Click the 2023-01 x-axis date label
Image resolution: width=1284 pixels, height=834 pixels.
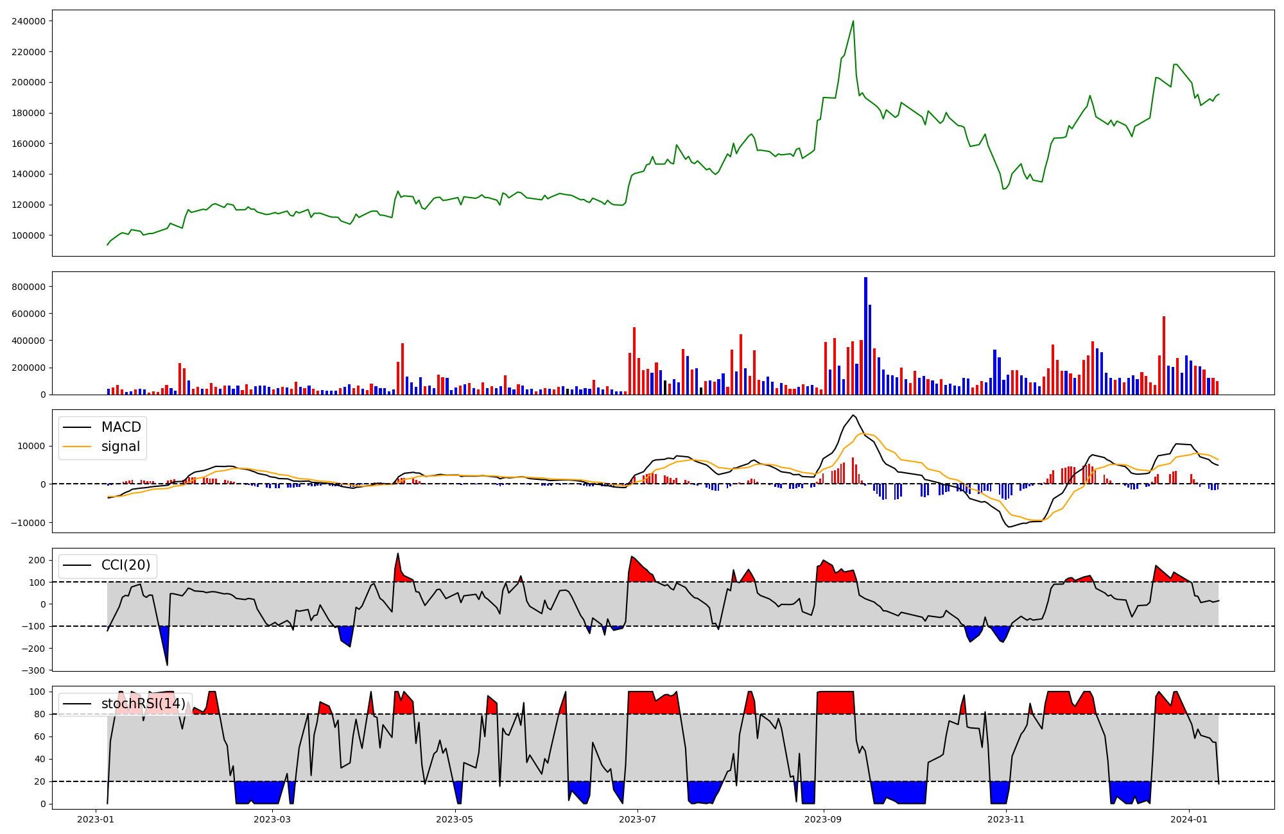click(x=96, y=819)
